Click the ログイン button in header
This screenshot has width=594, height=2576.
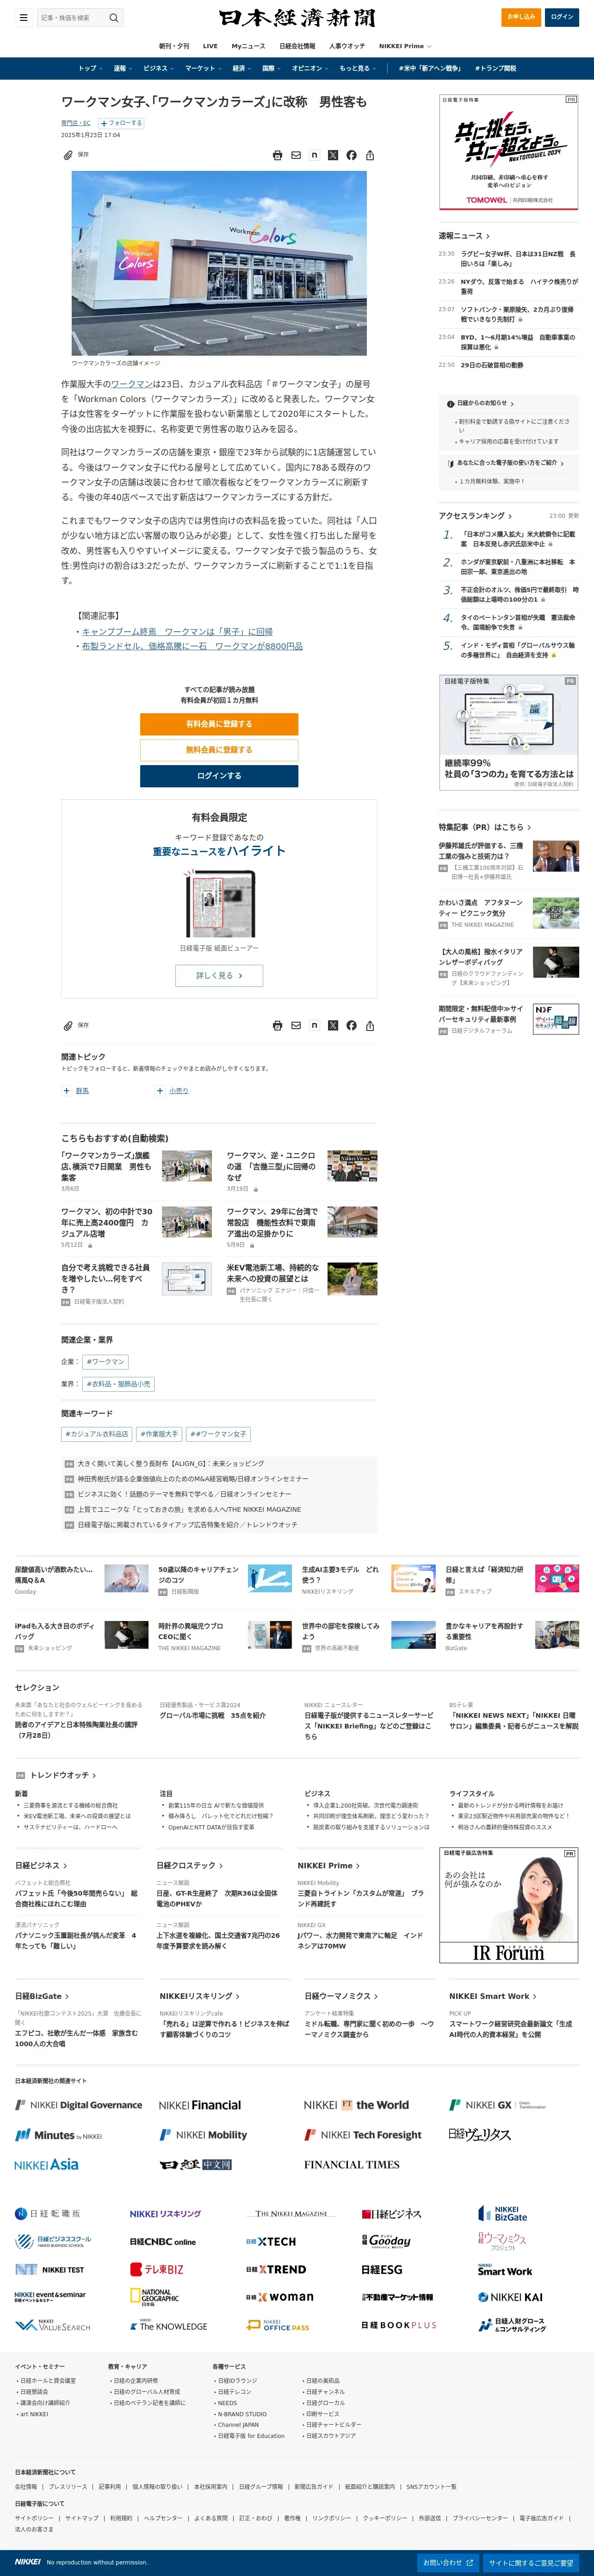[x=562, y=17]
